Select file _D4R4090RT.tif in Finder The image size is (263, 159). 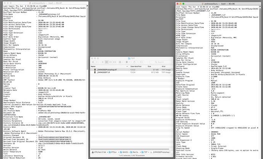pos(131,72)
